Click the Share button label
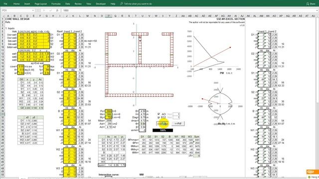This screenshot has height=179, width=319. [313, 3]
